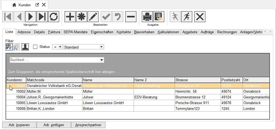Click the Adr. kopieren button
276x130 pixels.
(x=19, y=125)
